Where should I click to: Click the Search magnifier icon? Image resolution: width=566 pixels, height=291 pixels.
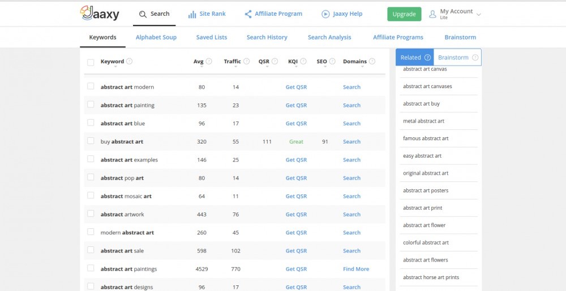143,14
